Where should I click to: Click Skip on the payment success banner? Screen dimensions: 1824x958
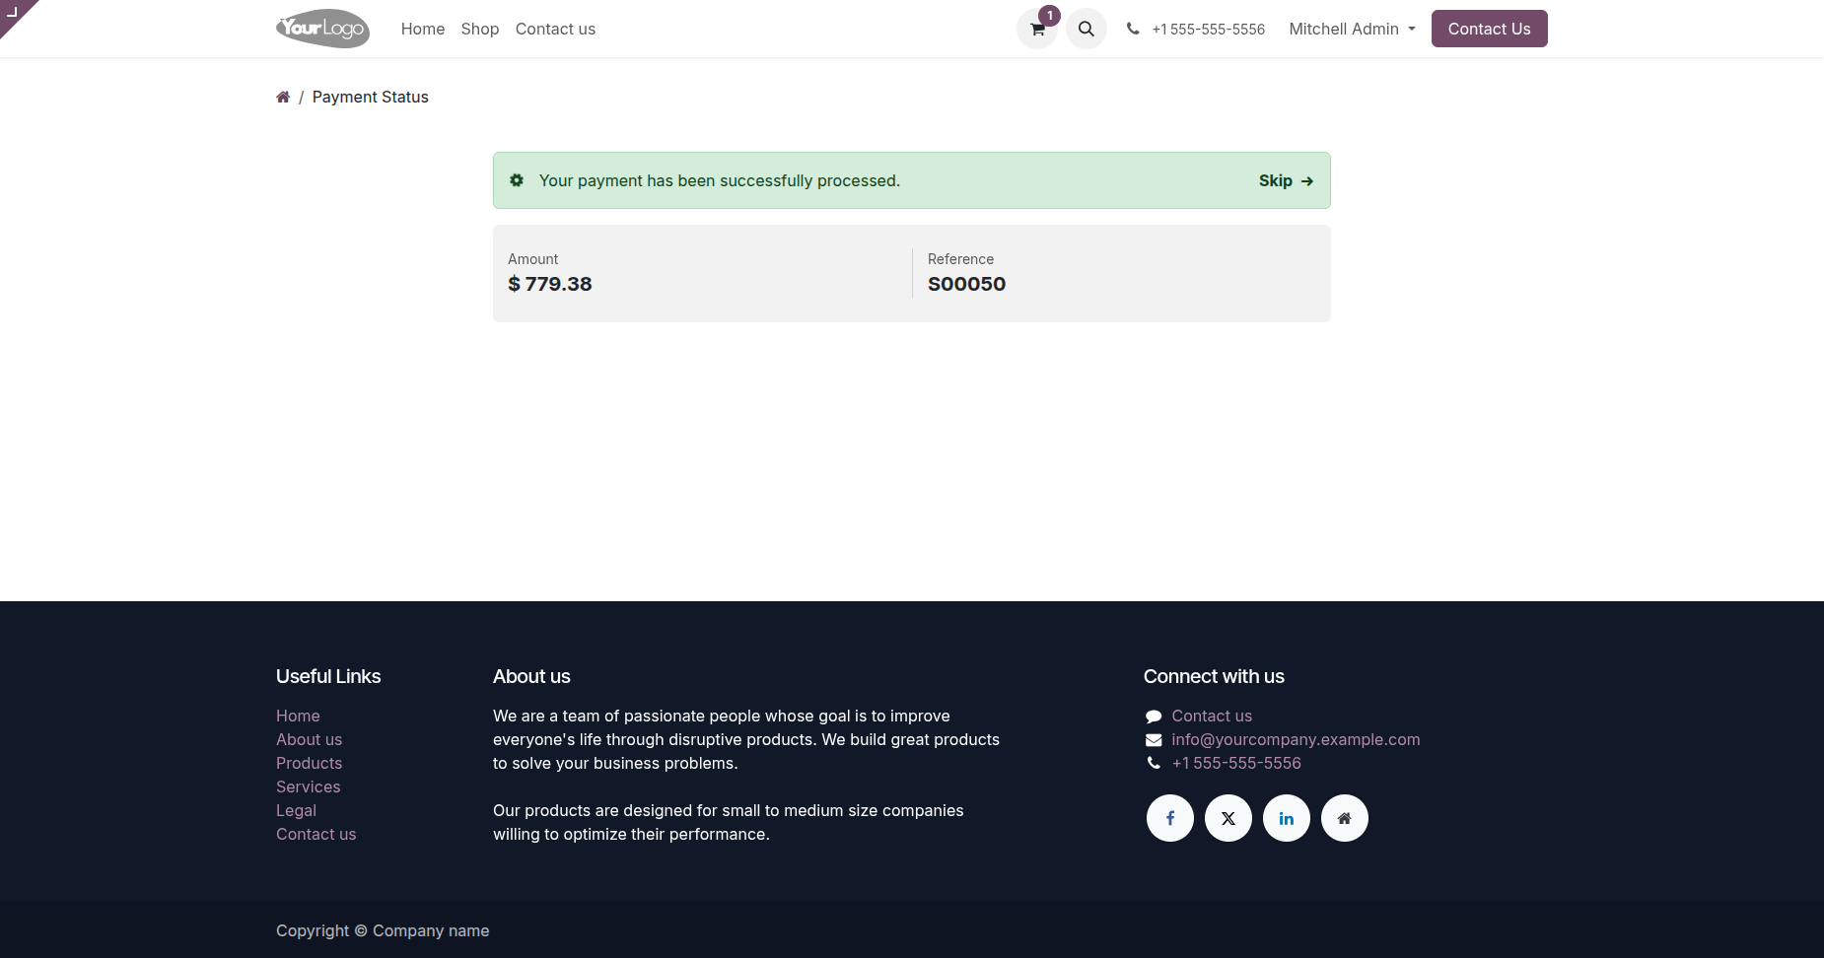coord(1286,180)
